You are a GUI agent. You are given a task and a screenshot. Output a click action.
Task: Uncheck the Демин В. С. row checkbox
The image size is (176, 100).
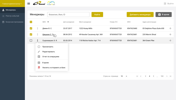(x=31, y=28)
